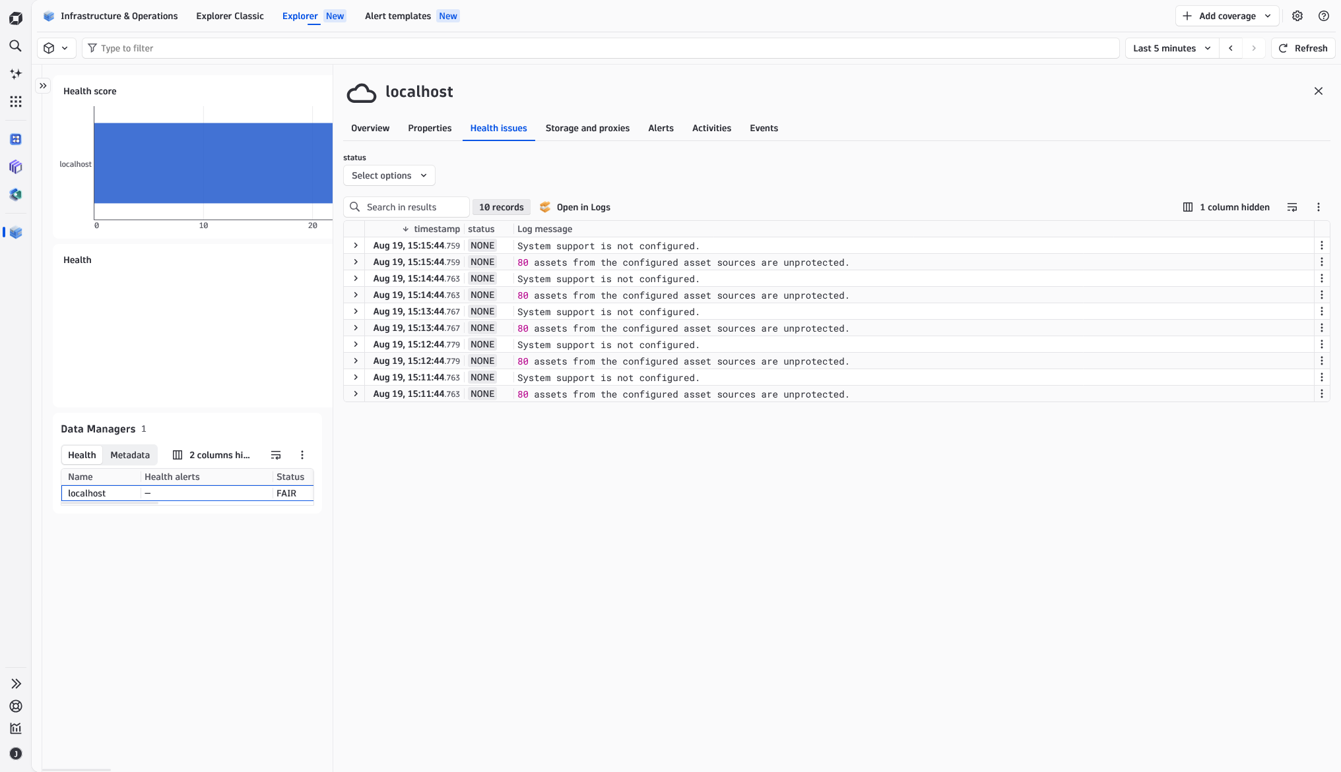
Task: Click the Infrastructure & Operations title link
Action: click(110, 16)
